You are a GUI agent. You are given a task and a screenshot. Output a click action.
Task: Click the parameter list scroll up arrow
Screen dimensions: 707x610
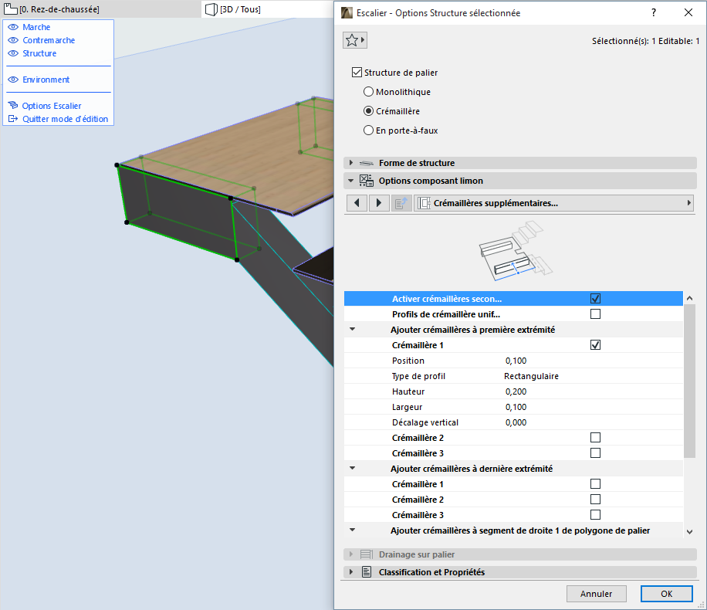(689, 298)
